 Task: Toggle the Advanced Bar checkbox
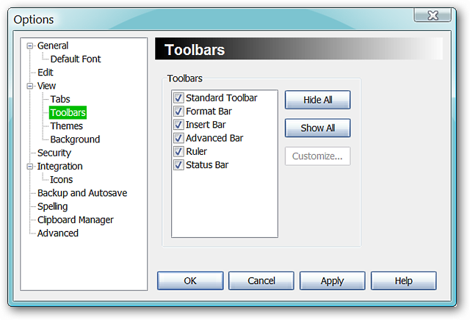178,138
